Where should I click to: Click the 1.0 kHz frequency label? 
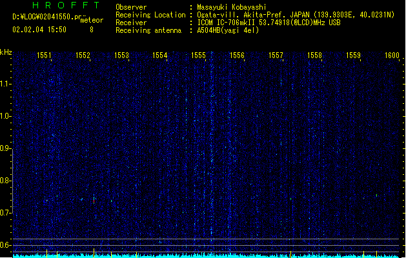point(6,116)
